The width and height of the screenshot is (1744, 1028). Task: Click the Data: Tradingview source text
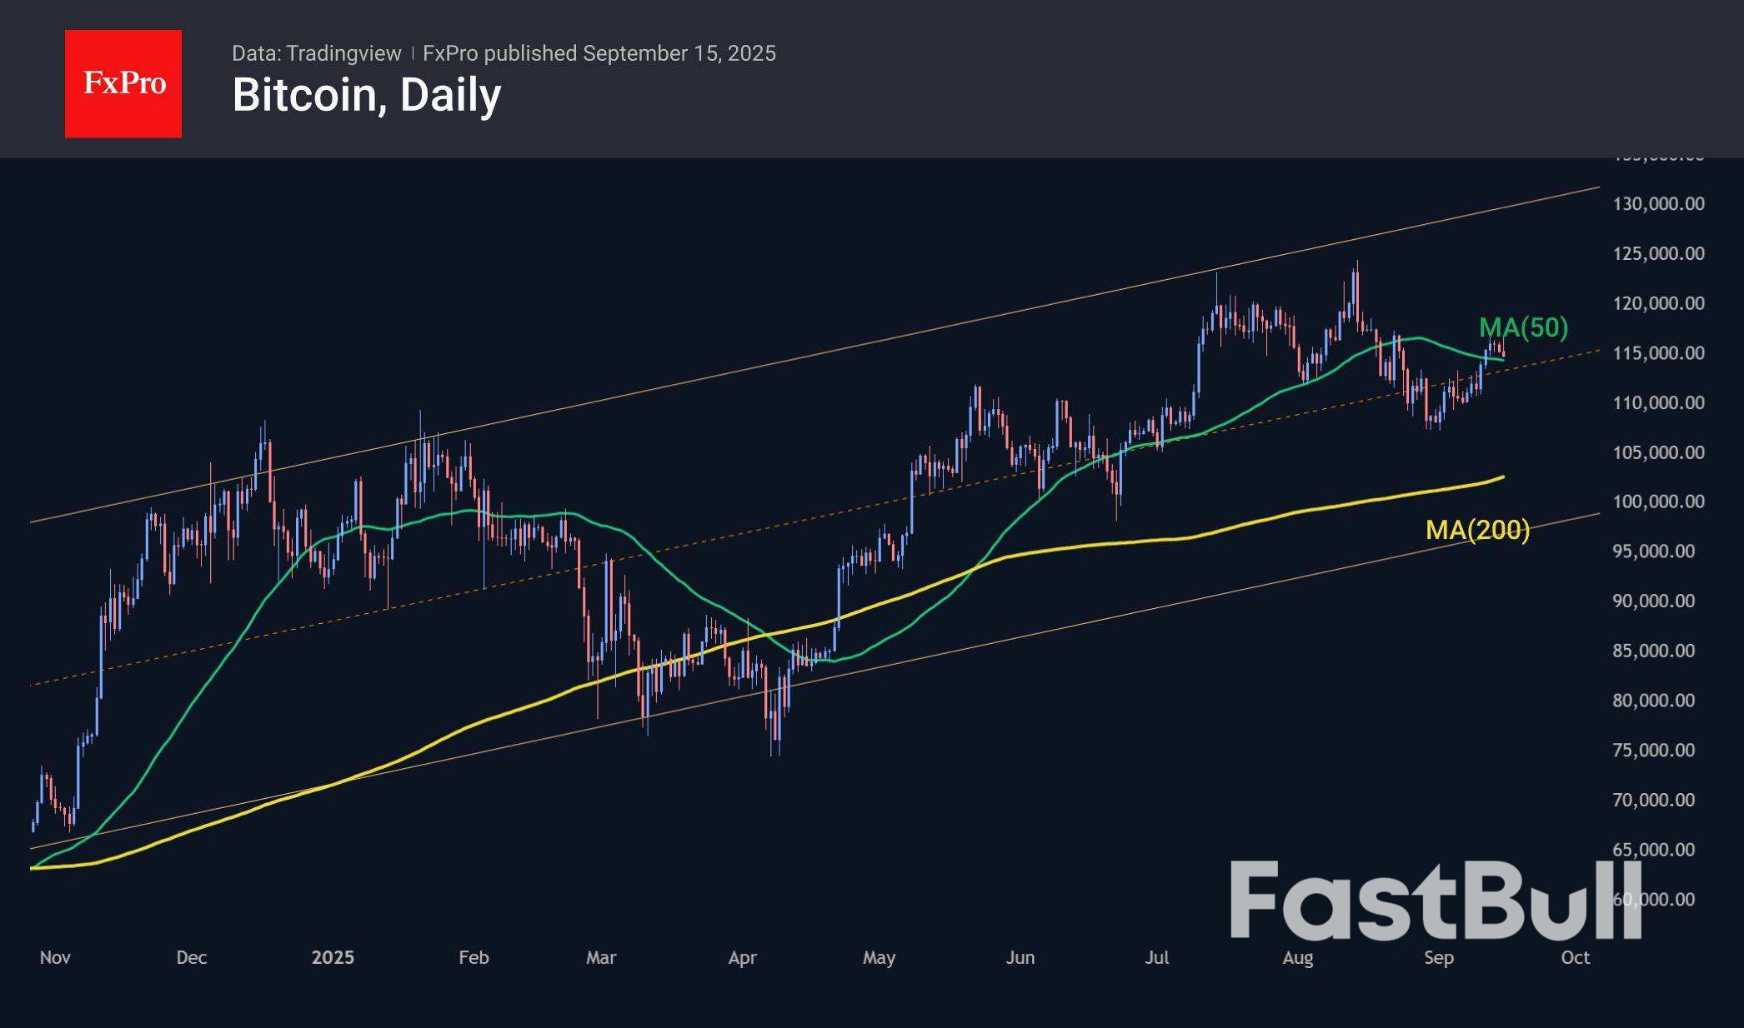pos(316,53)
